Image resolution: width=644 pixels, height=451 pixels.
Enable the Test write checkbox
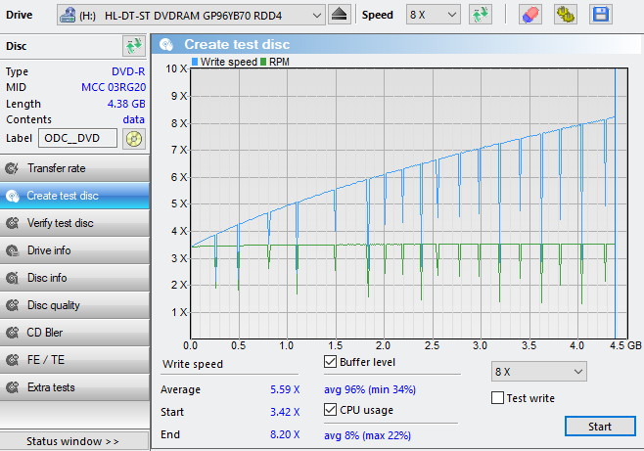click(x=498, y=398)
